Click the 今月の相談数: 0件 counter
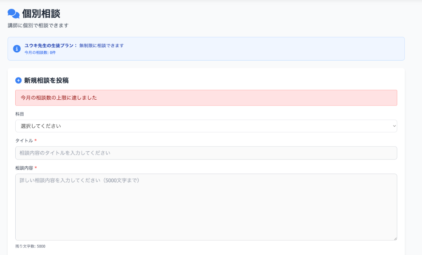This screenshot has width=422, height=255. (x=40, y=52)
